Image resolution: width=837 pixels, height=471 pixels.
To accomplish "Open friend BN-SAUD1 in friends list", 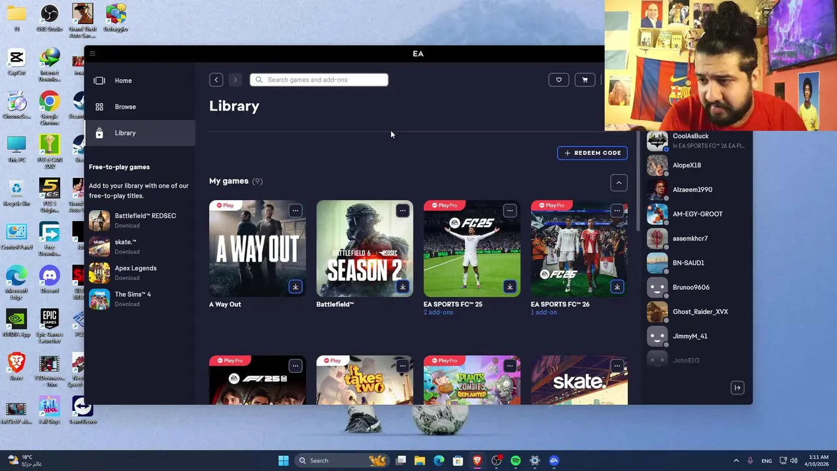I will point(697,263).
